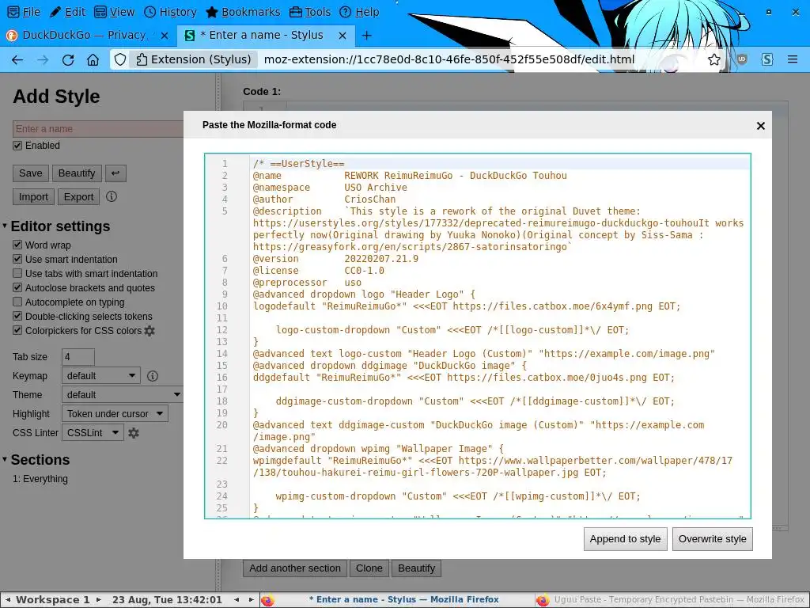Viewport: 810px width, 608px height.
Task: Click the Overwrite style button
Action: click(x=713, y=539)
